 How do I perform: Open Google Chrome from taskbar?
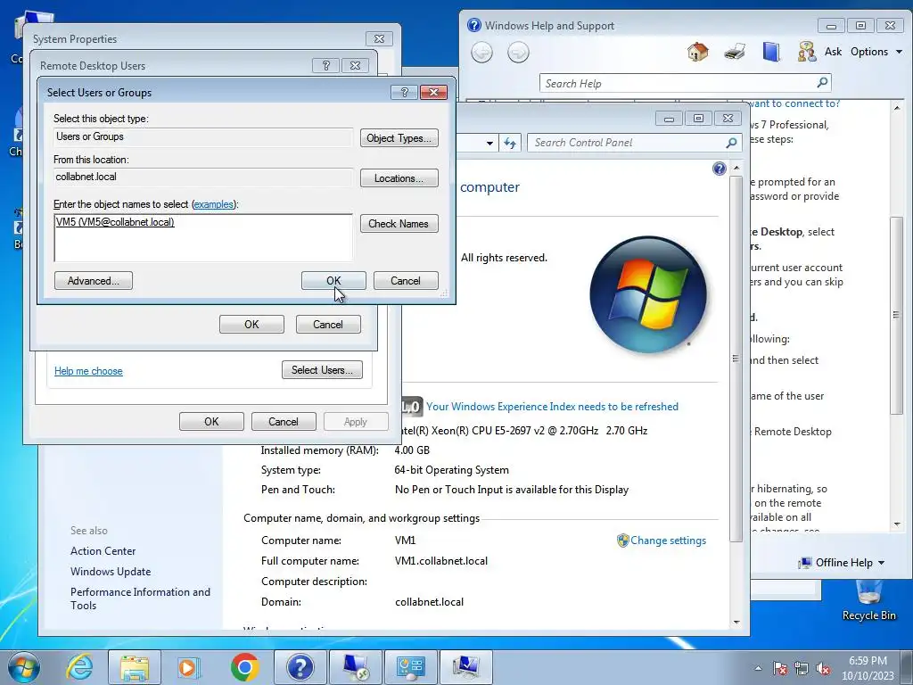[x=244, y=667]
